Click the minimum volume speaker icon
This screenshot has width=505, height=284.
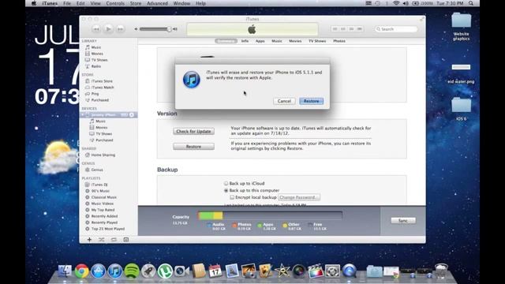136,29
